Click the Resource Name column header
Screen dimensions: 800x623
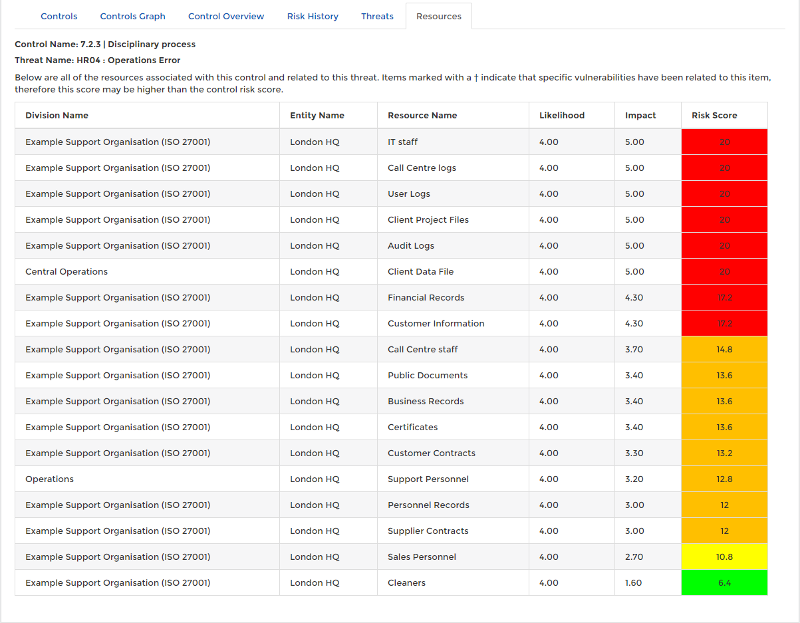(422, 116)
